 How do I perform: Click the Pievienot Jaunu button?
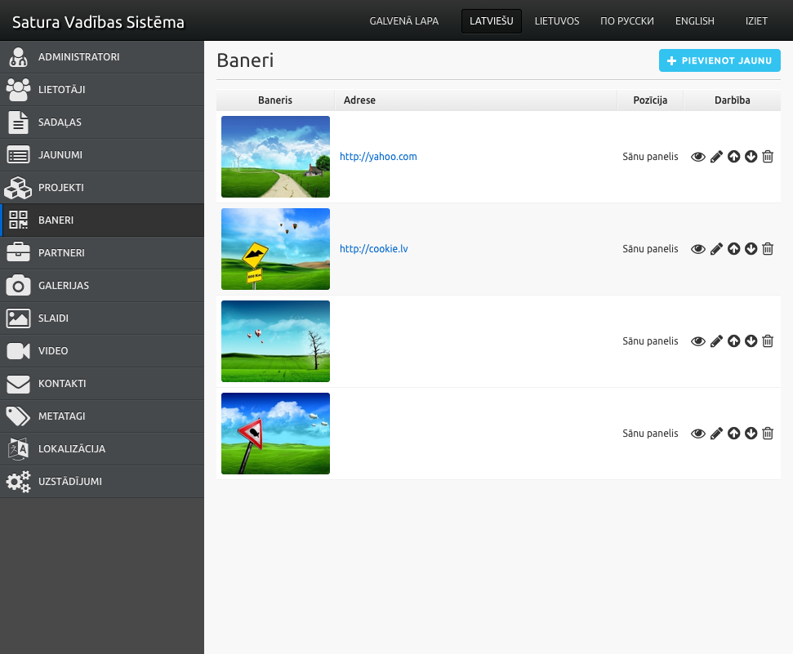click(719, 60)
